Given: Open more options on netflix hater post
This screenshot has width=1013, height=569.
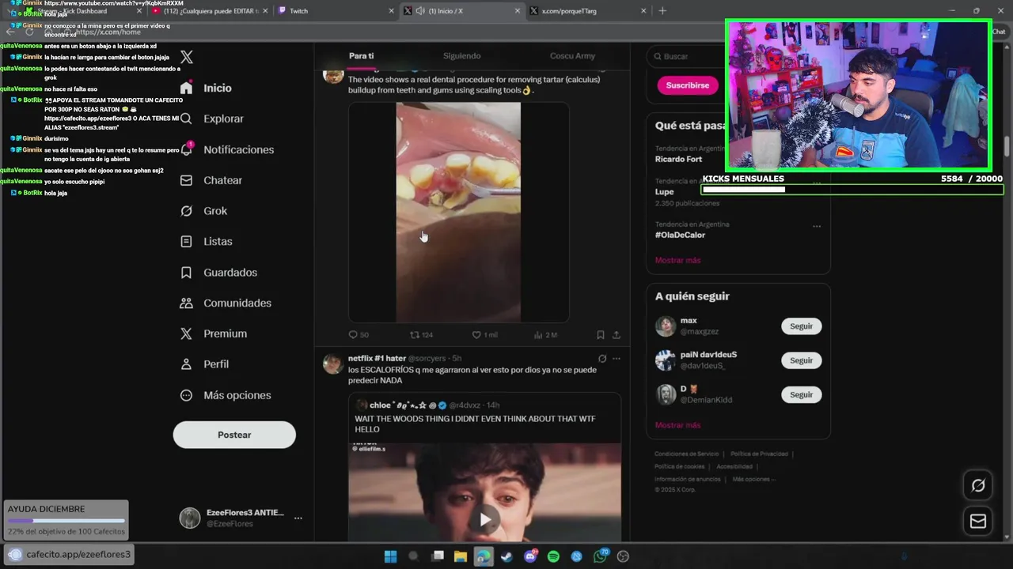Looking at the screenshot, I should pyautogui.click(x=617, y=359).
